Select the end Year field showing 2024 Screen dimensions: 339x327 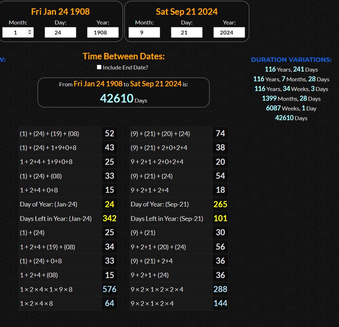coord(229,32)
